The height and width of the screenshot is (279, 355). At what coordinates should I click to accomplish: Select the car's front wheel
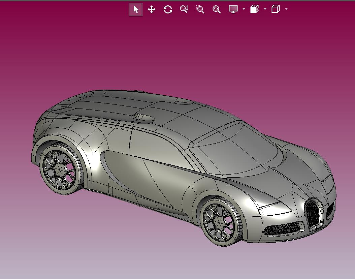coord(221,221)
